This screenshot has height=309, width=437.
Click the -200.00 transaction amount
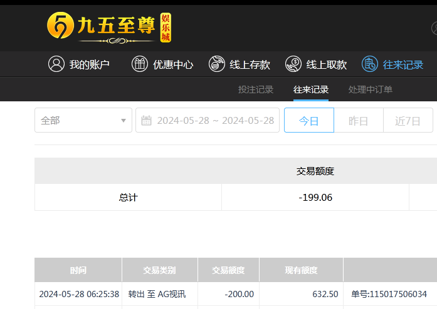click(239, 294)
